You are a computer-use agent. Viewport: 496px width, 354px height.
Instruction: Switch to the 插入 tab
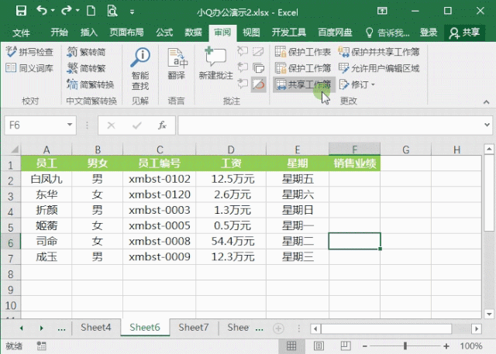89,33
